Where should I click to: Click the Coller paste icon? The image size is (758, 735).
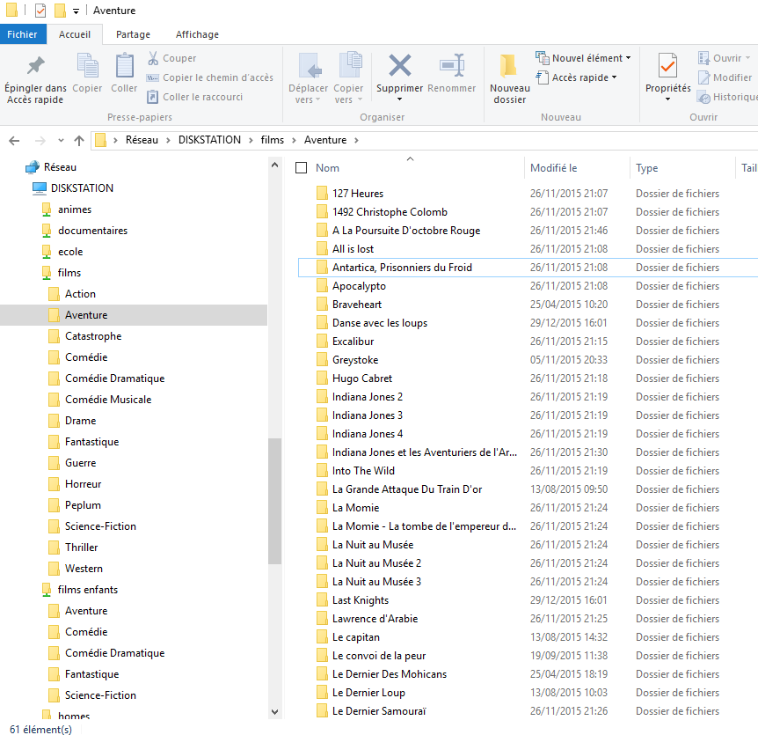(124, 66)
